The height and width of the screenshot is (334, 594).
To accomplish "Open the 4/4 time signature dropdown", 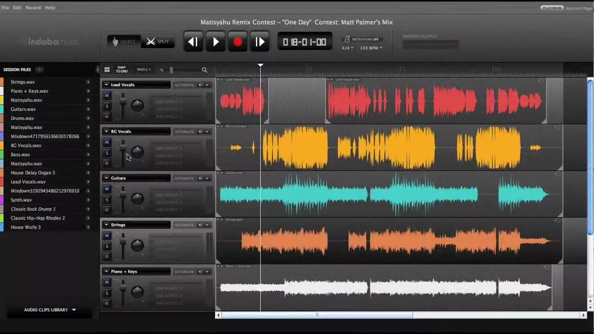I will pos(348,48).
